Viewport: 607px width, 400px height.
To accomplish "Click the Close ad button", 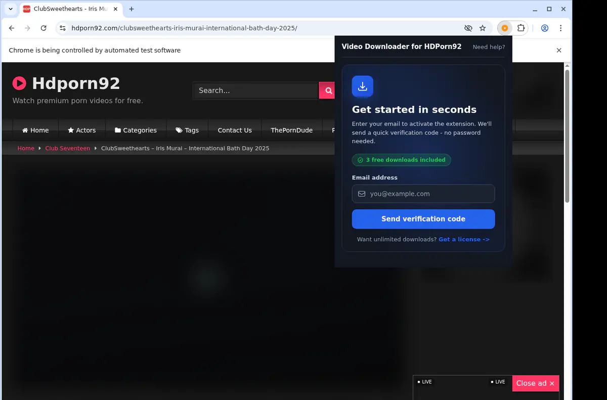I will coord(536,383).
